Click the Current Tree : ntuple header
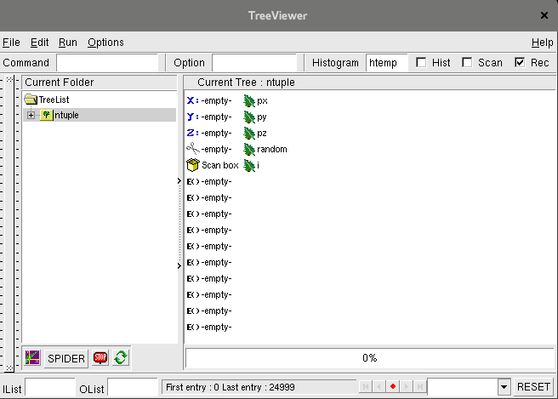 [x=370, y=83]
